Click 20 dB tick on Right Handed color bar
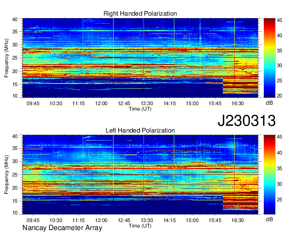This screenshot has height=233, width=287. point(279,96)
